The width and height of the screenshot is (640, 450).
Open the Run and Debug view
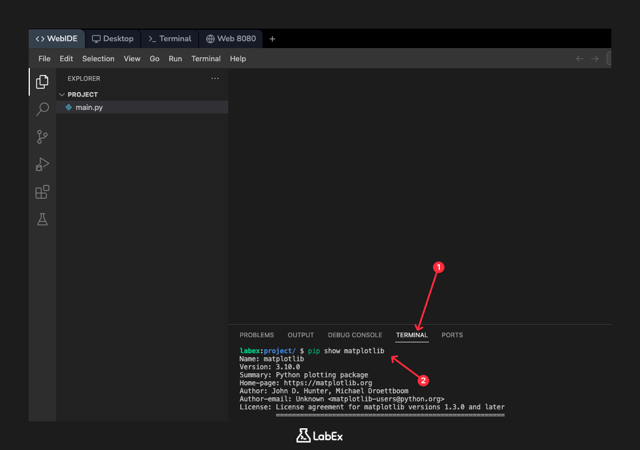coord(42,164)
